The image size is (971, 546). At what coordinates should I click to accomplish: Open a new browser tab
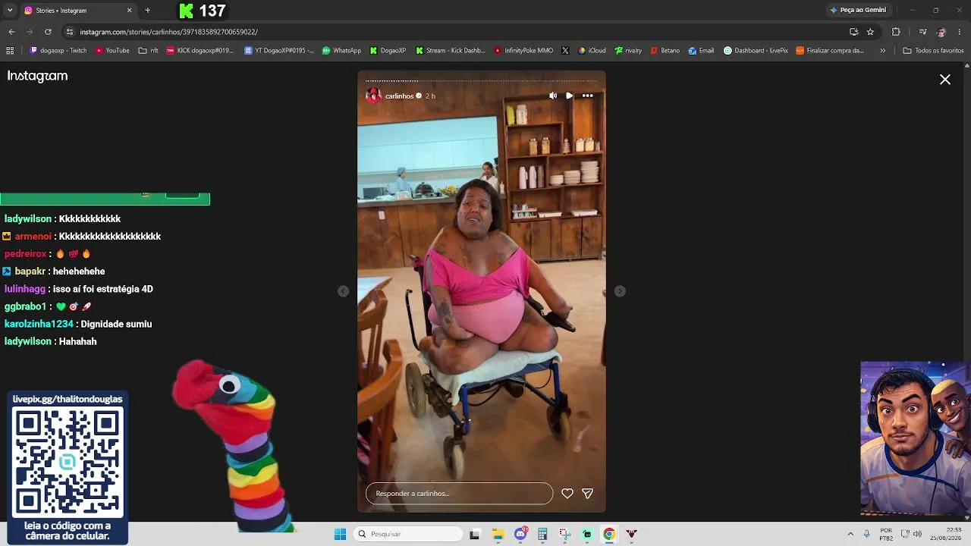147,11
